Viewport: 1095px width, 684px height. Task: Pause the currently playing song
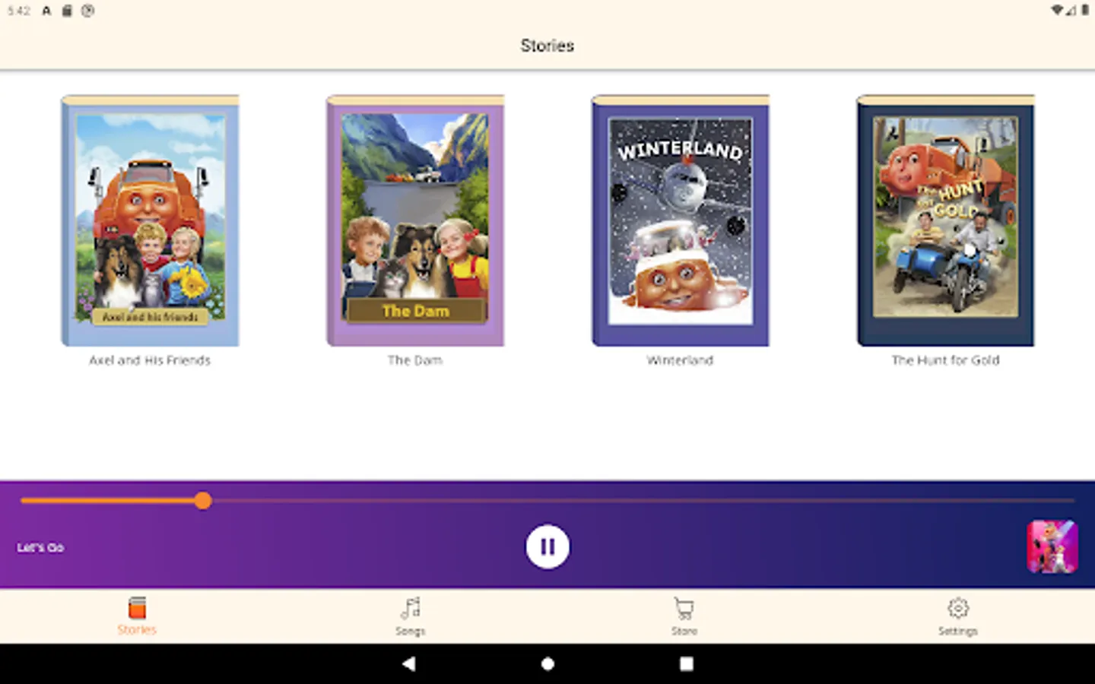click(547, 546)
